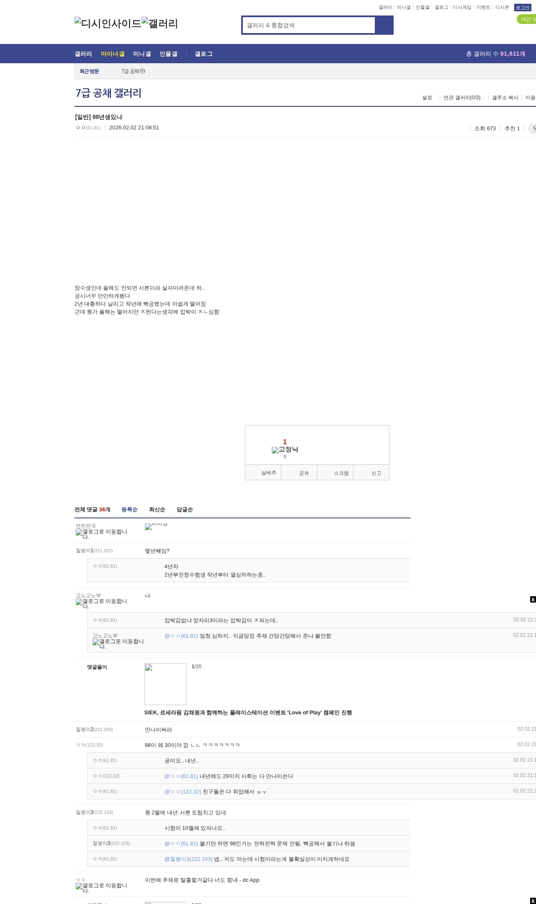Viewport: 536px width, 904px height.
Task: Click the 갤로그 icon under first 고노고노부 comment
Action: coord(79,602)
